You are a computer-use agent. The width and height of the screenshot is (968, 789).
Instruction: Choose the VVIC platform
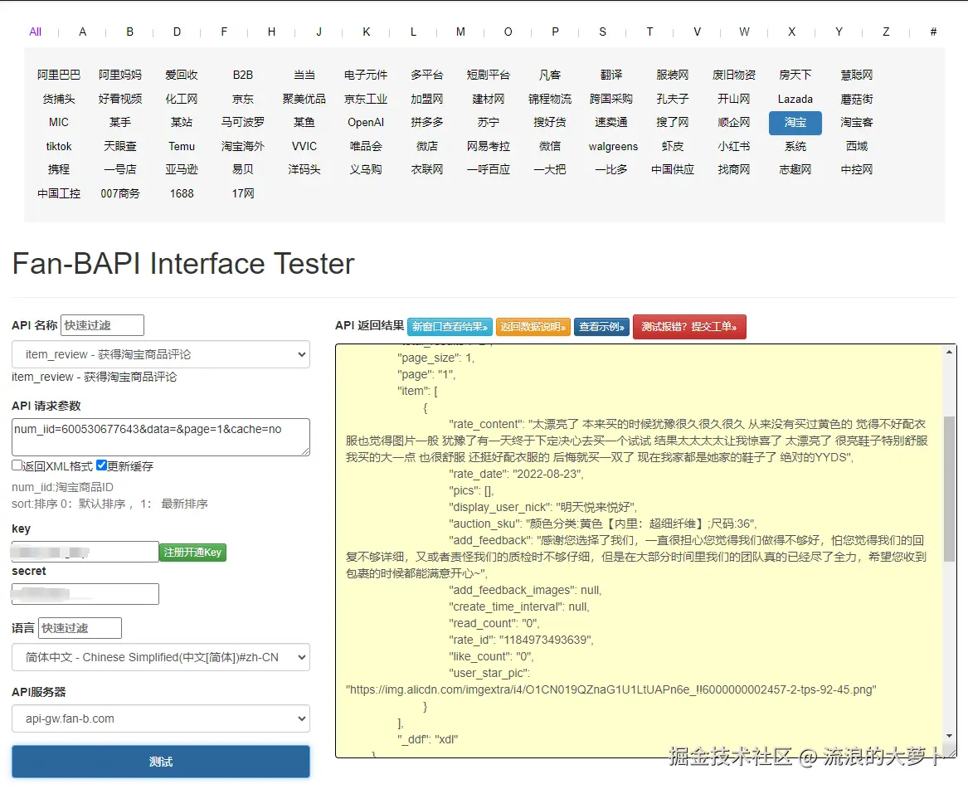[304, 146]
